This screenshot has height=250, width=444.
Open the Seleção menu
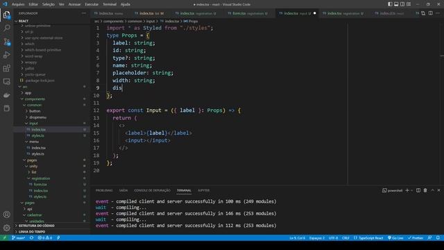tap(49, 4)
